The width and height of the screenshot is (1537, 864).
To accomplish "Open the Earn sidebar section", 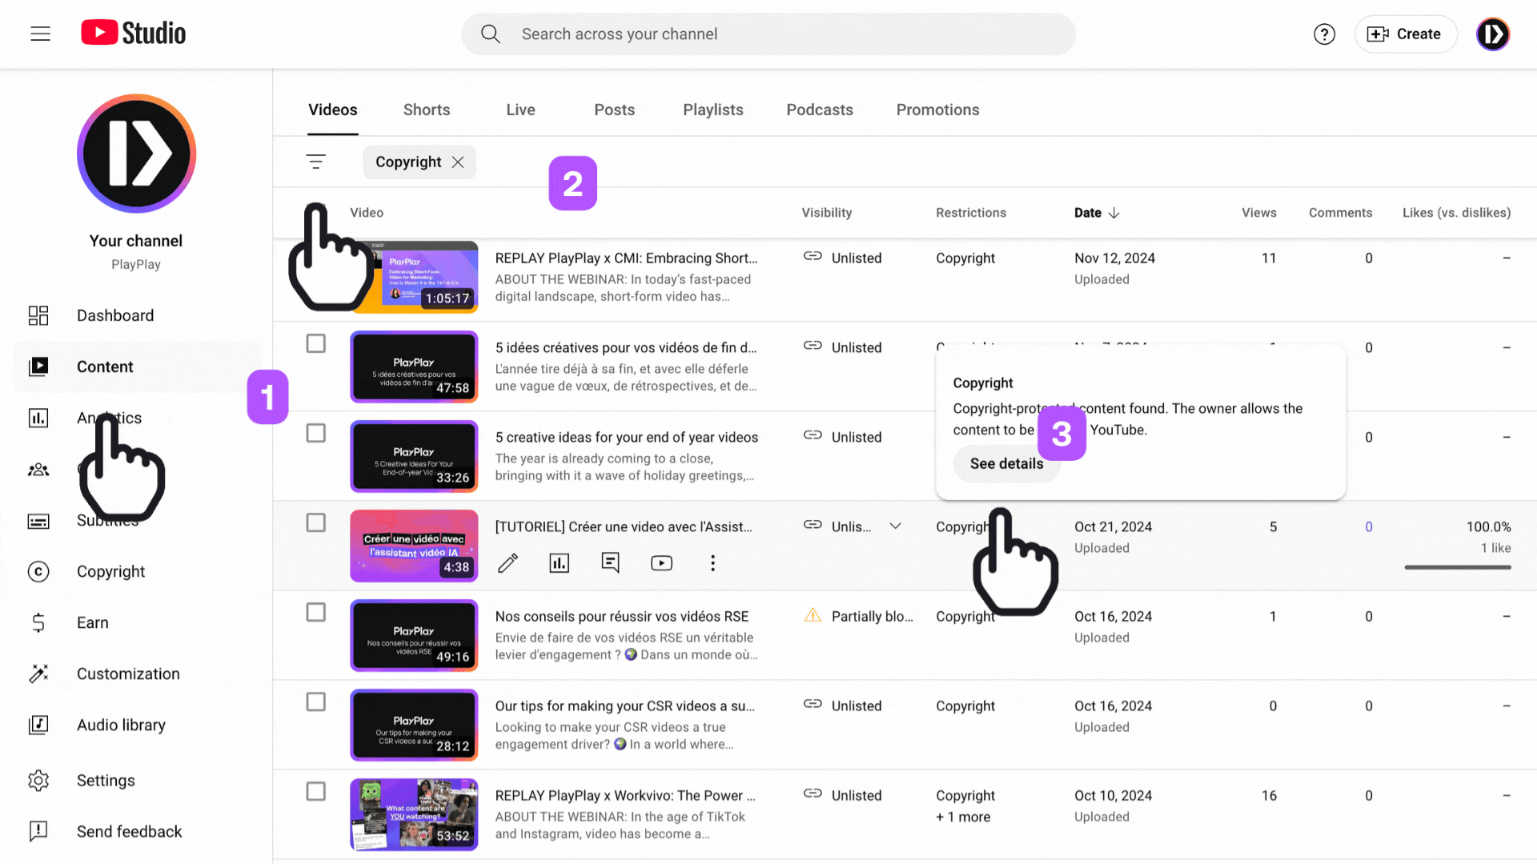I will 138,622.
